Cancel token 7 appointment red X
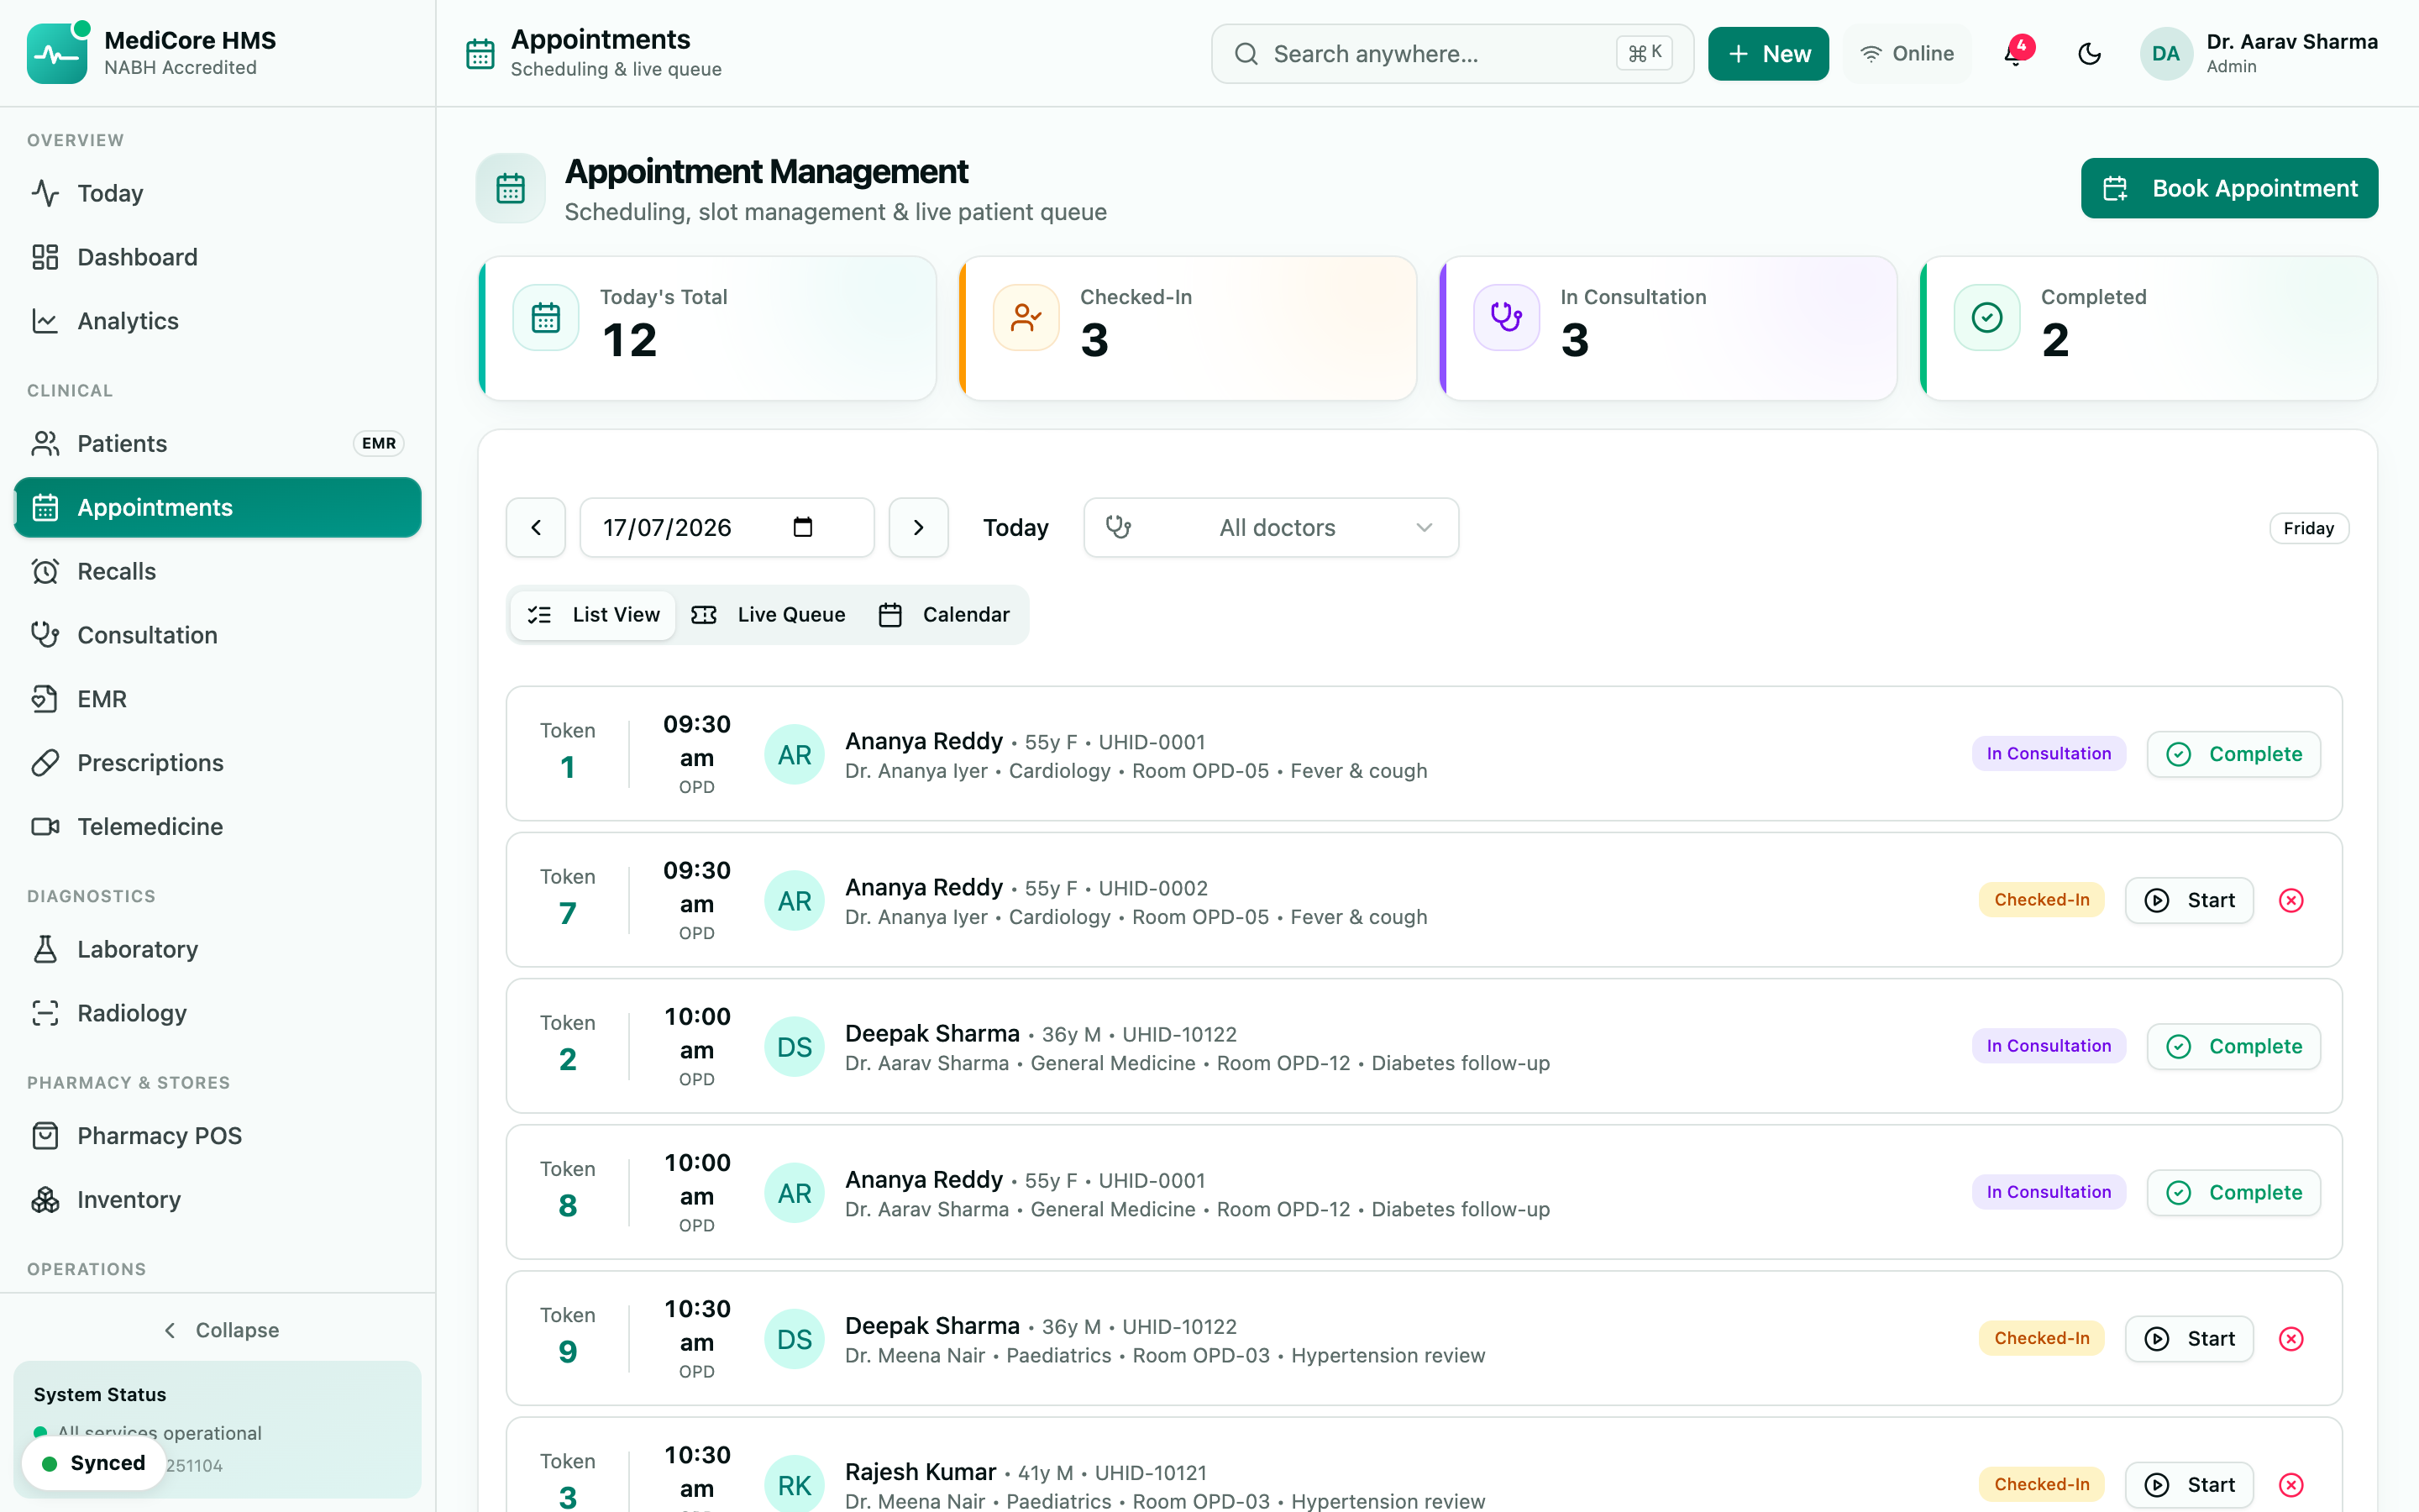Screen dimensions: 2419x1512 pos(2291,900)
